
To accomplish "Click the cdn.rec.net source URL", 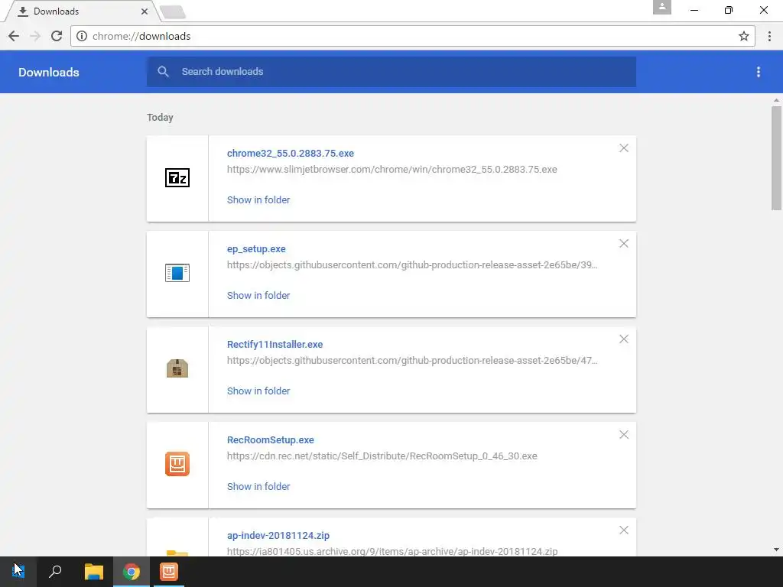I will click(382, 456).
